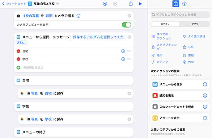Expand the 写真:自宅と学校 title dropdown
Screen dimensions: 212x138
[58, 4]
